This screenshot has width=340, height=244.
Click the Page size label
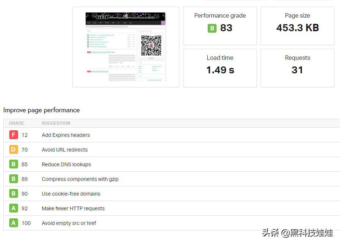tap(297, 15)
